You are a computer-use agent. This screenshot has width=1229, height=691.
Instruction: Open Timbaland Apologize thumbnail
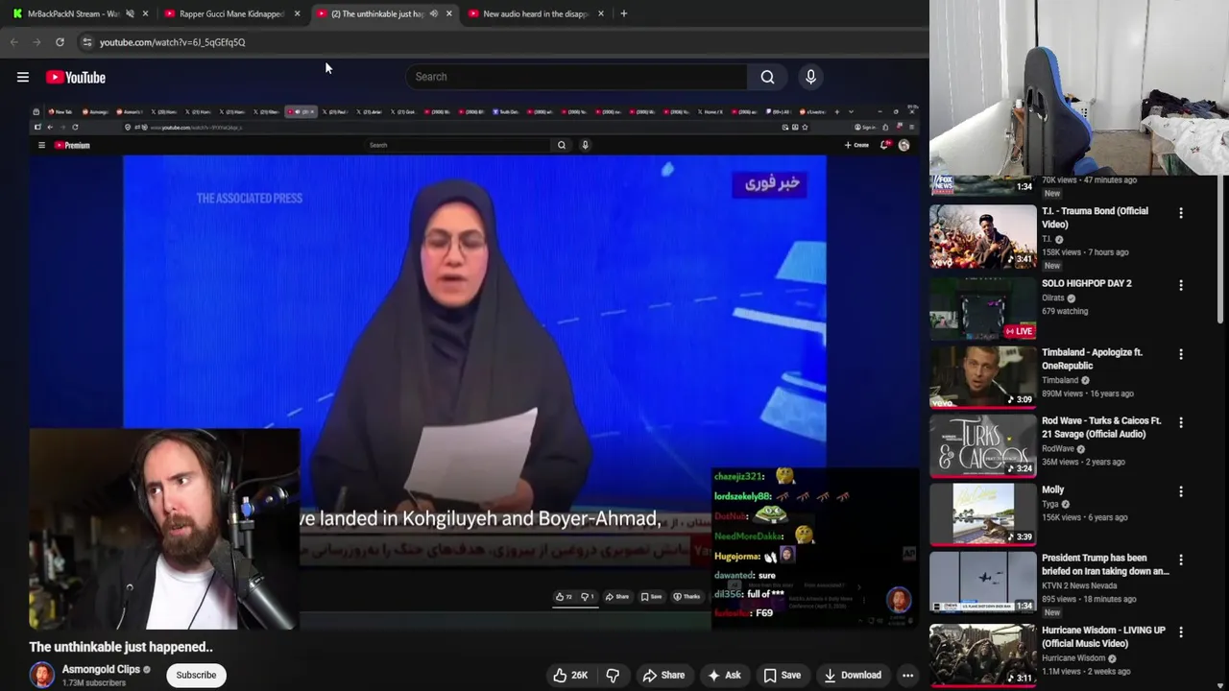983,377
